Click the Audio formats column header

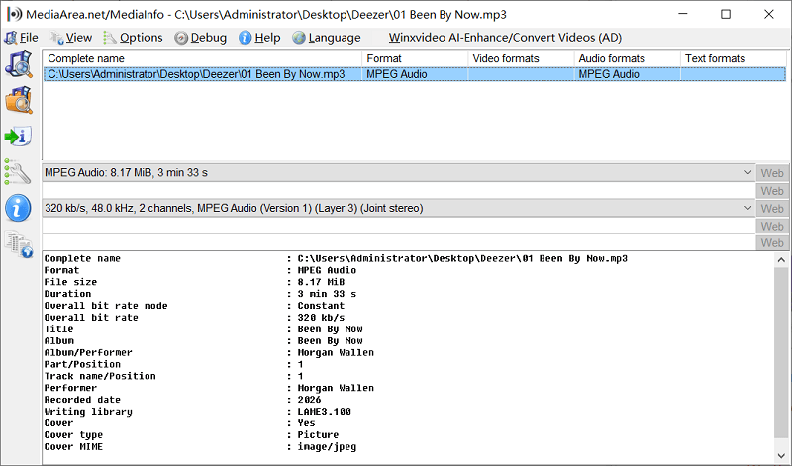pyautogui.click(x=628, y=58)
